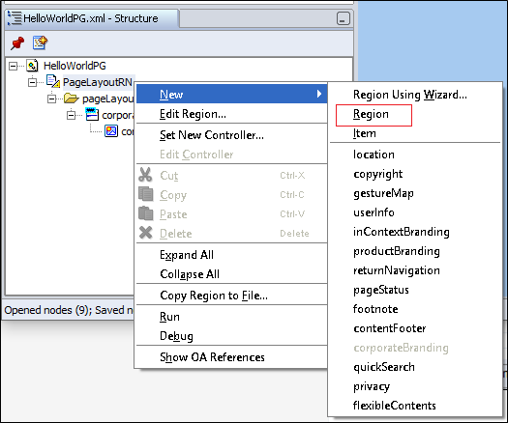Click the Opened nodes status bar text
Image resolution: width=508 pixels, height=423 pixels.
(69, 310)
